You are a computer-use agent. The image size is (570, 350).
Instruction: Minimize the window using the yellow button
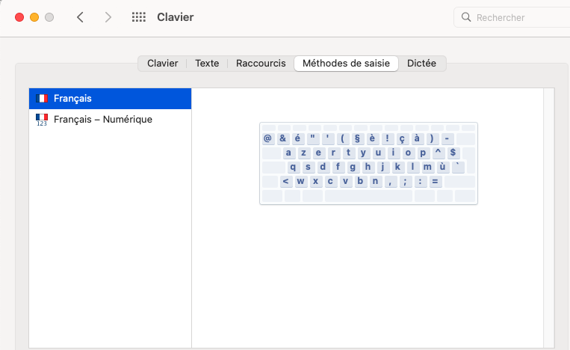[x=34, y=17]
